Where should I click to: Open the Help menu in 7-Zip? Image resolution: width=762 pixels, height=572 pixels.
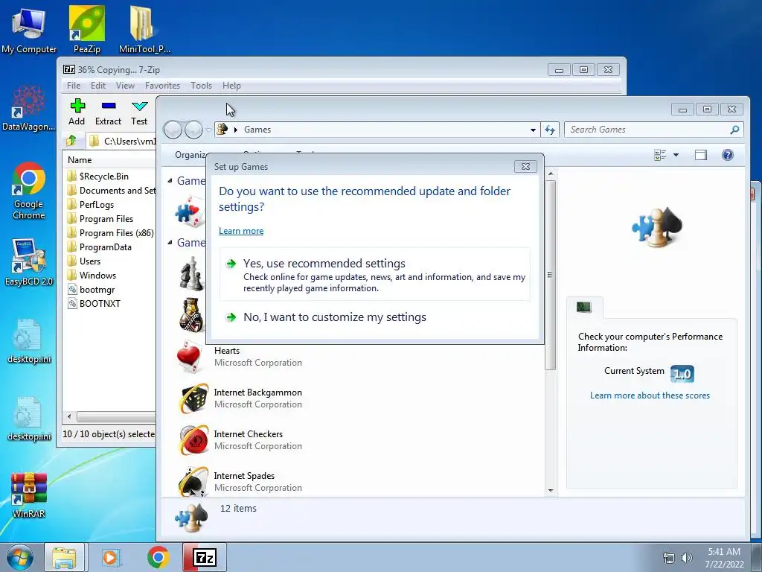(x=232, y=86)
